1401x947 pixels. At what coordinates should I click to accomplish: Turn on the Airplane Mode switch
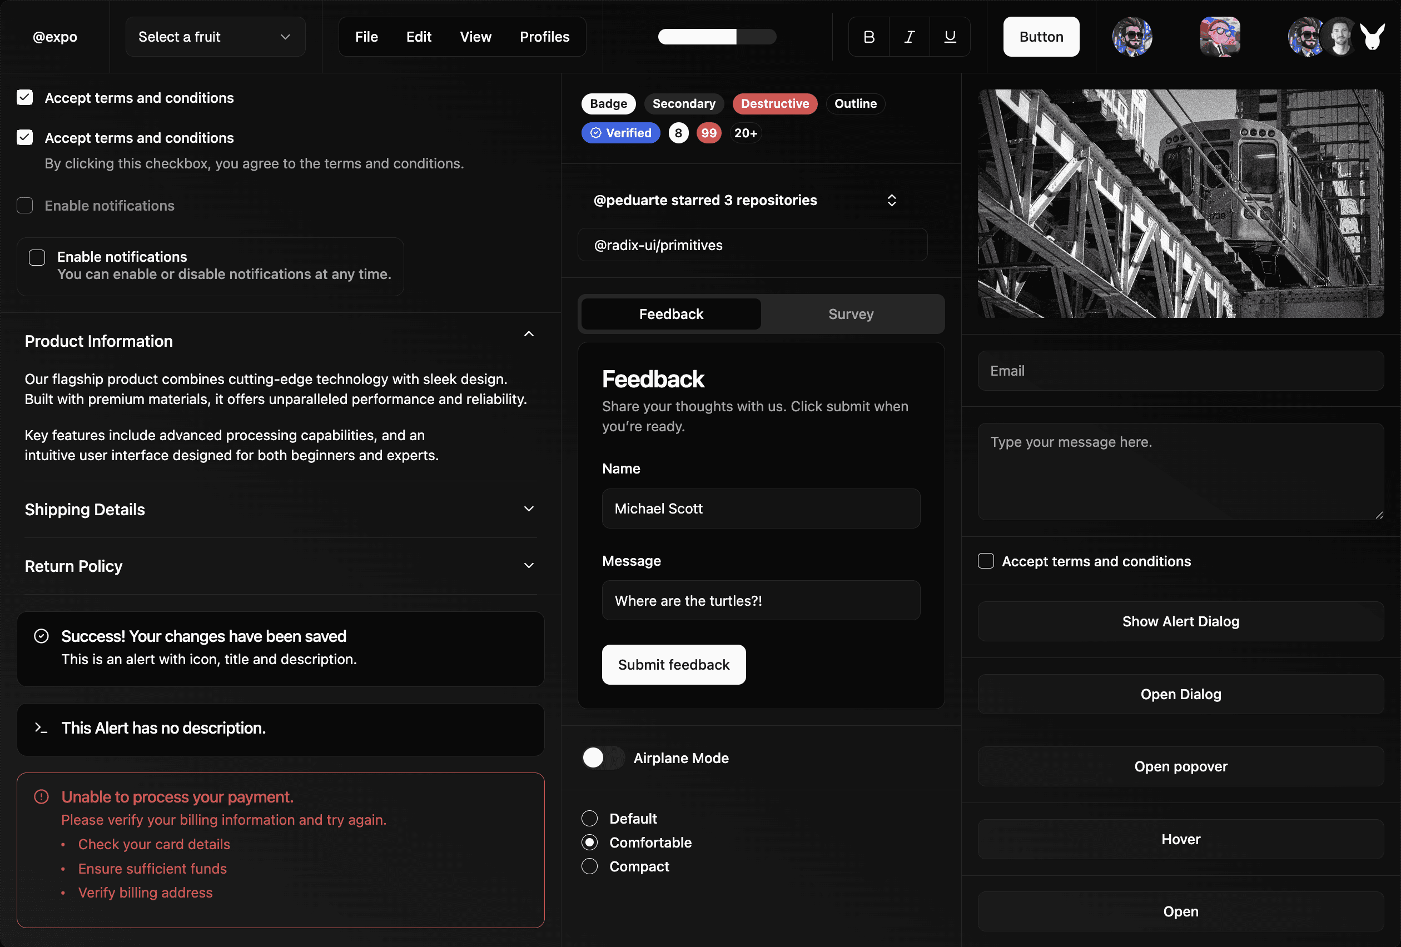[x=602, y=757]
